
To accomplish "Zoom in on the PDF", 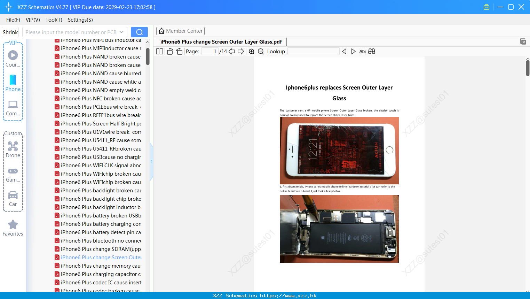I will (x=252, y=52).
